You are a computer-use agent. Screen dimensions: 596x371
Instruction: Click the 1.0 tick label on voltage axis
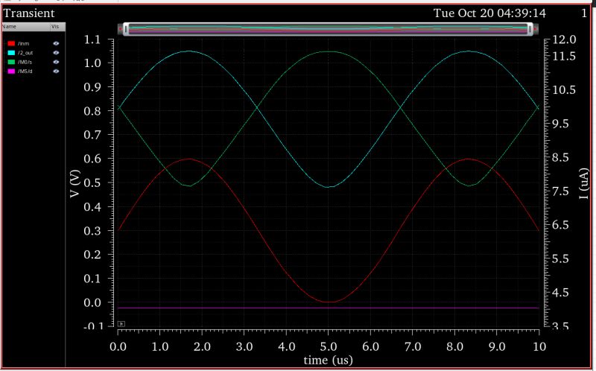pos(92,63)
